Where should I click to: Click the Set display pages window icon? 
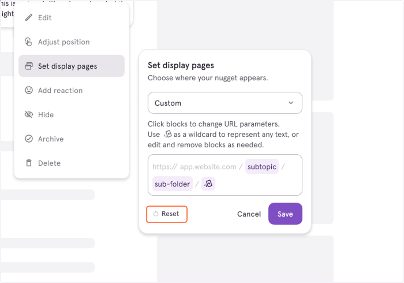coord(29,66)
